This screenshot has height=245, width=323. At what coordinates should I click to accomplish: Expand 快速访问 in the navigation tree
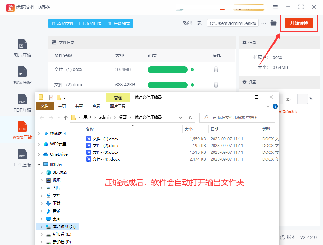[39, 134]
